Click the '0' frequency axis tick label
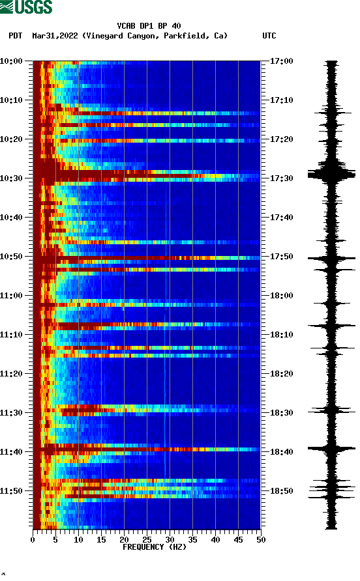Image resolution: width=360 pixels, height=581 pixels. pyautogui.click(x=33, y=540)
